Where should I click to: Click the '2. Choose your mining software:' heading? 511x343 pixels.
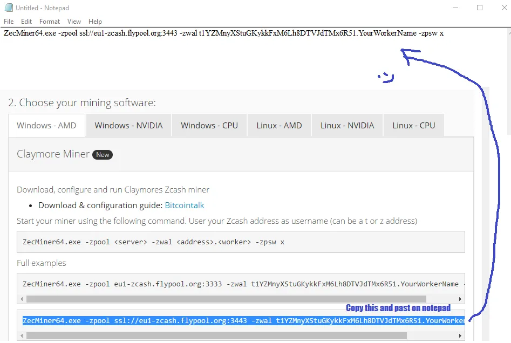tap(82, 103)
